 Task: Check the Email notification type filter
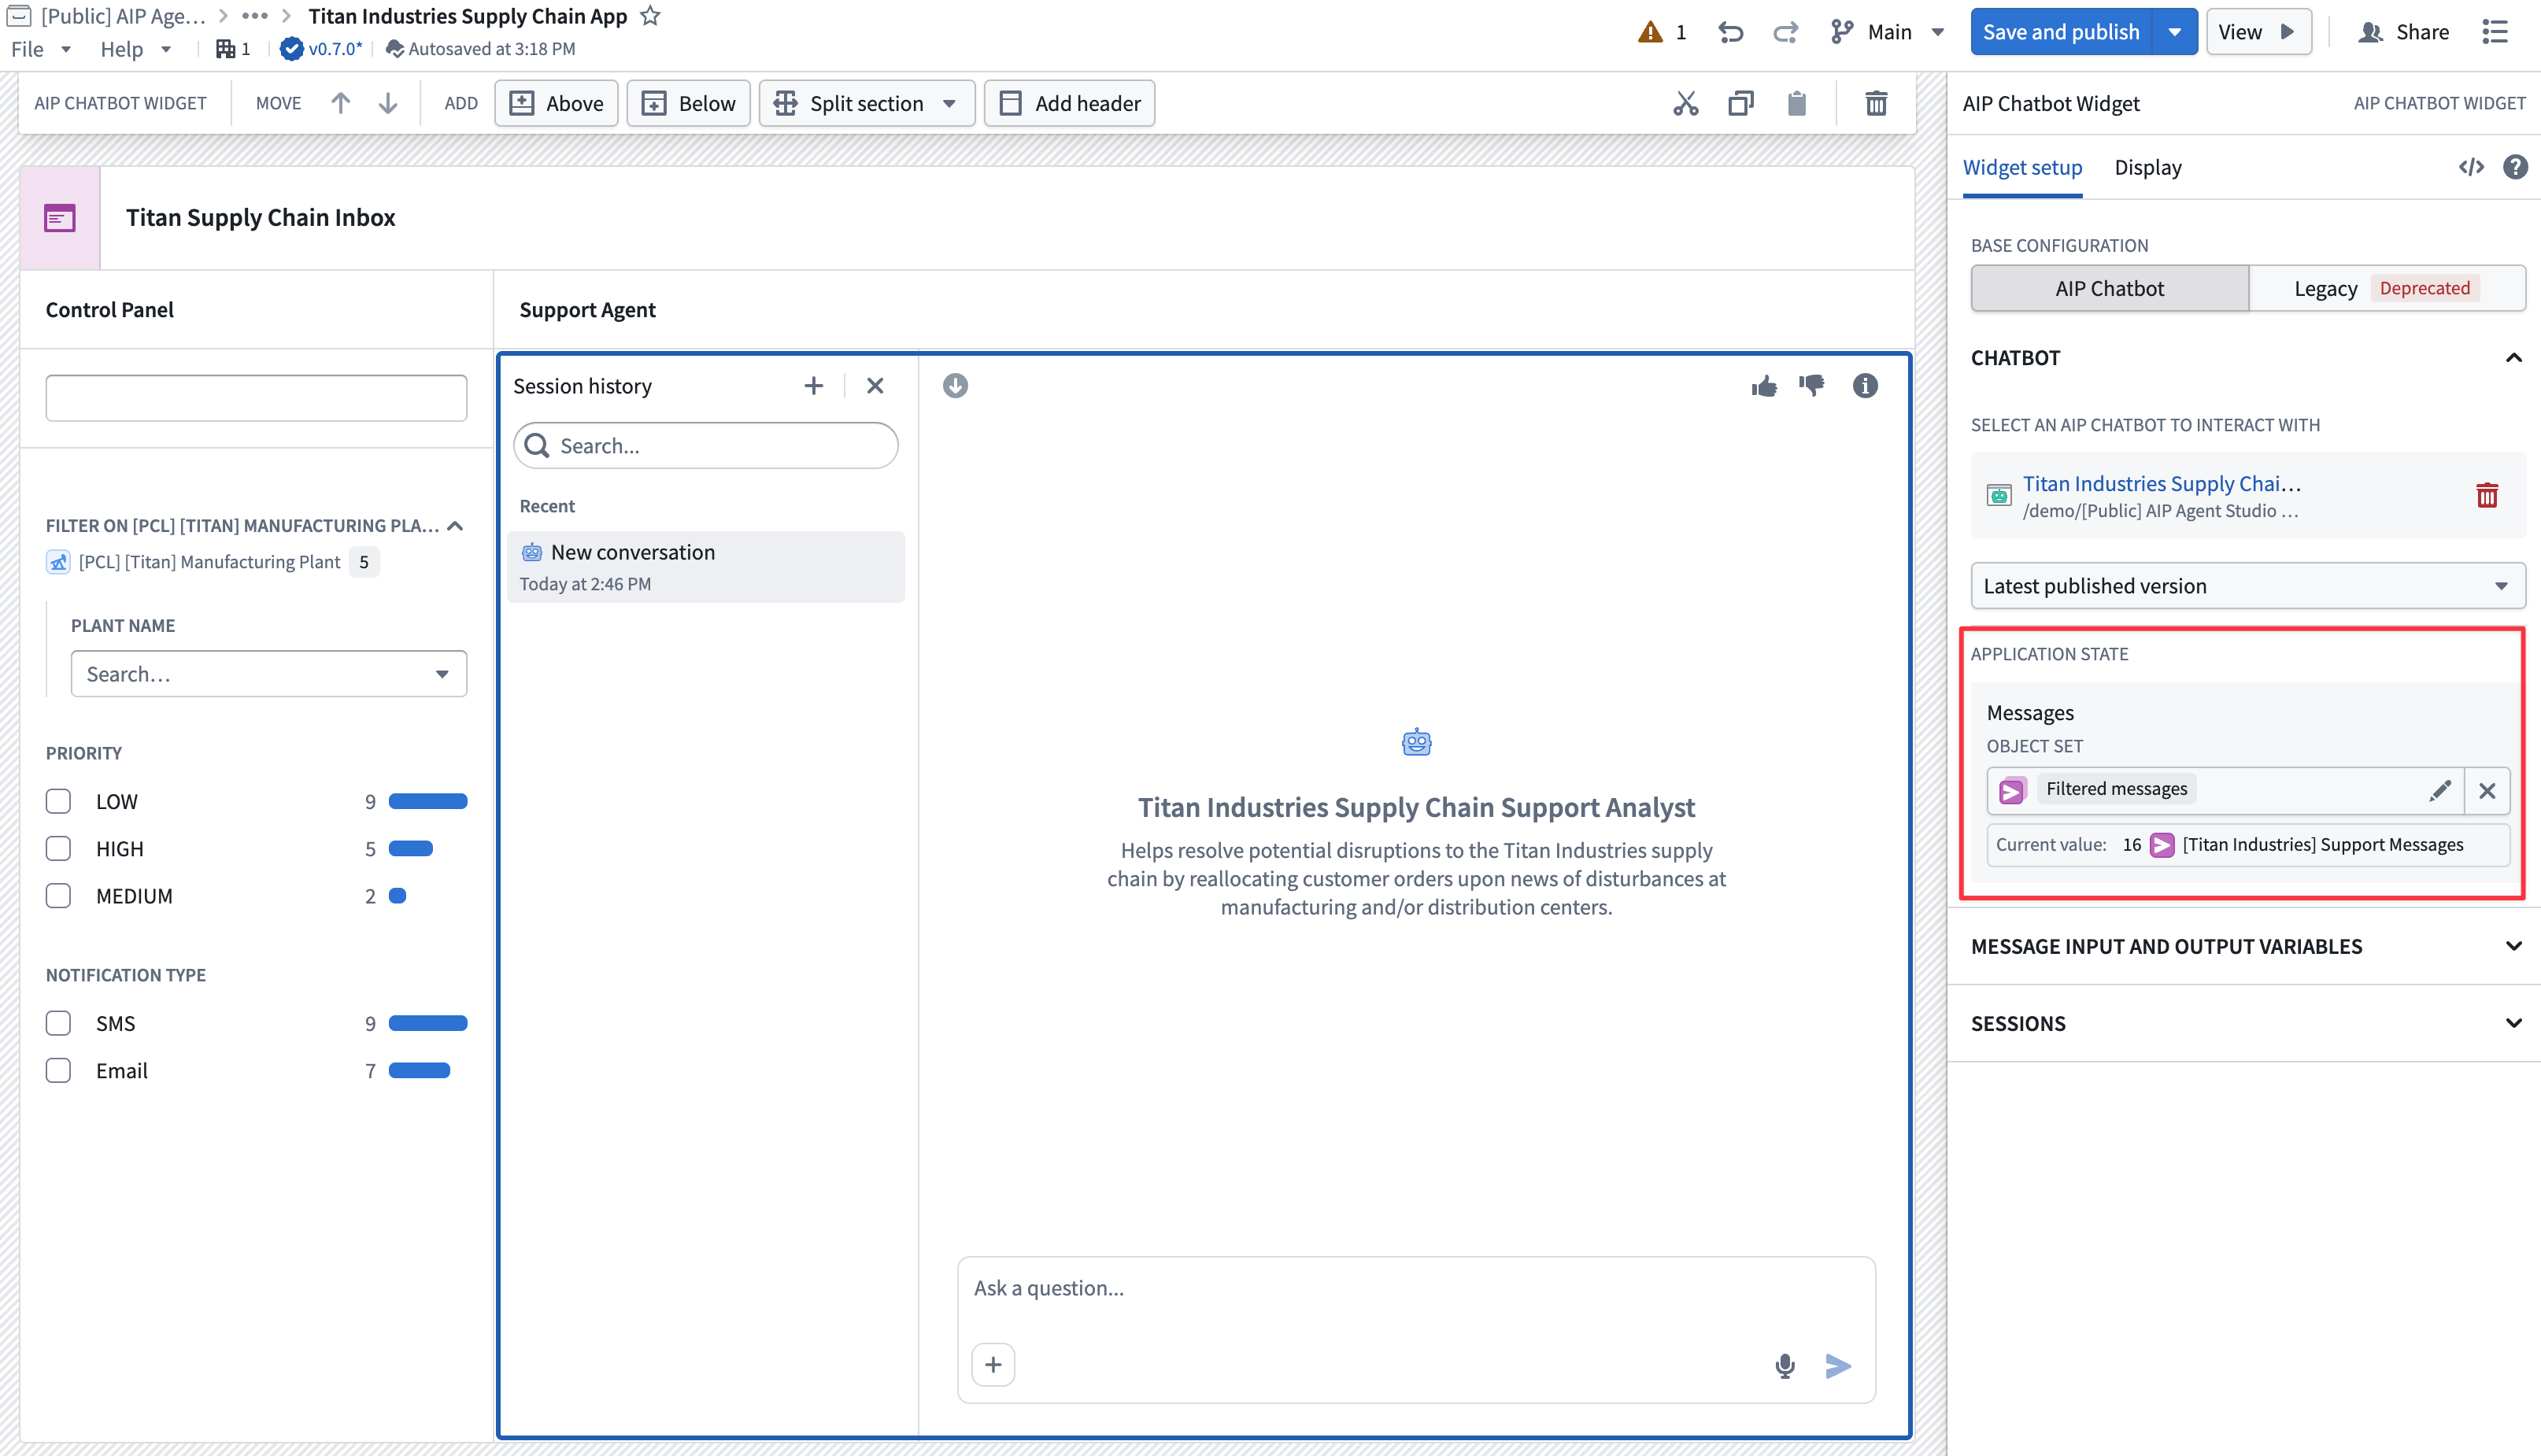pos(58,1070)
